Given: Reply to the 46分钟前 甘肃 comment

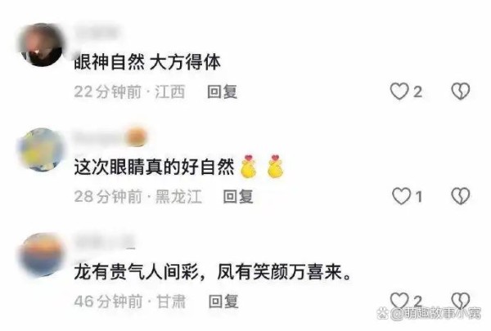Looking at the screenshot, I should 223,302.
